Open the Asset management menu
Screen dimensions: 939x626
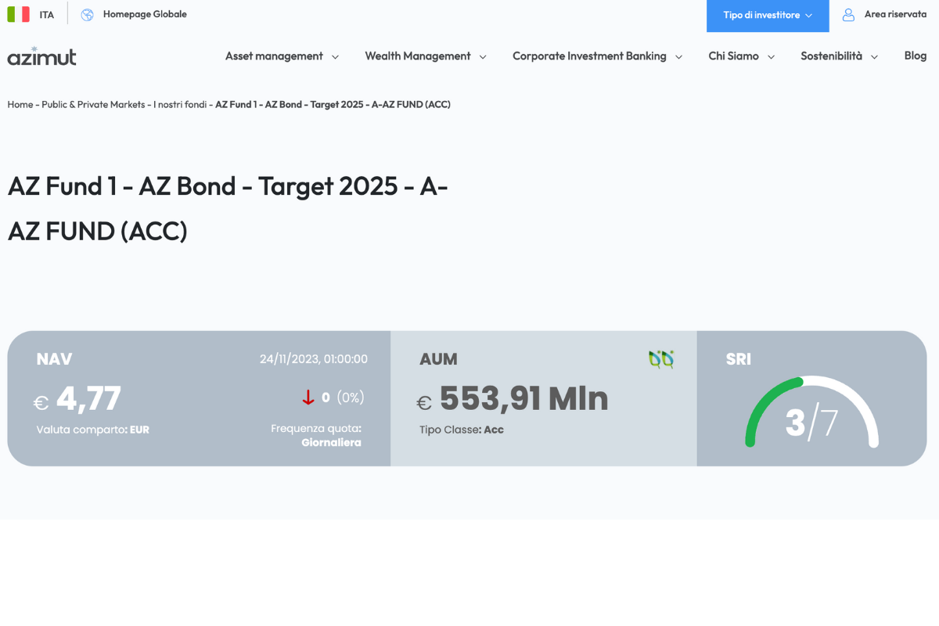point(274,56)
